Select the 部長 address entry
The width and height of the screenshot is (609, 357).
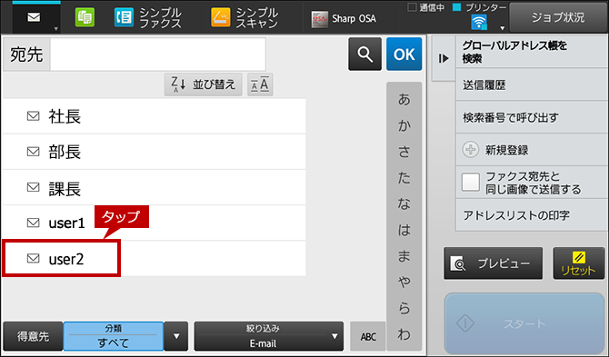point(155,152)
